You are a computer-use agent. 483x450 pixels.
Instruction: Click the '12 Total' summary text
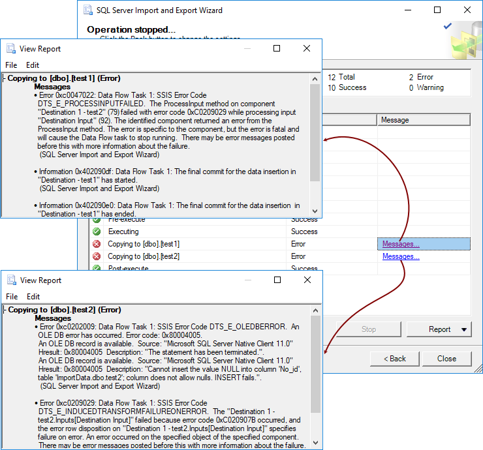pos(341,77)
